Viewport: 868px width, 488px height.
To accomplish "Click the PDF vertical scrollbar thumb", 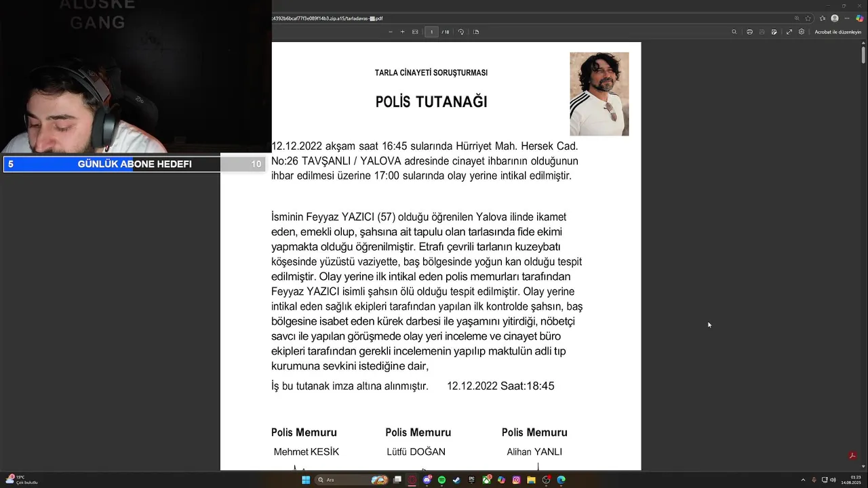I will pos(864,54).
